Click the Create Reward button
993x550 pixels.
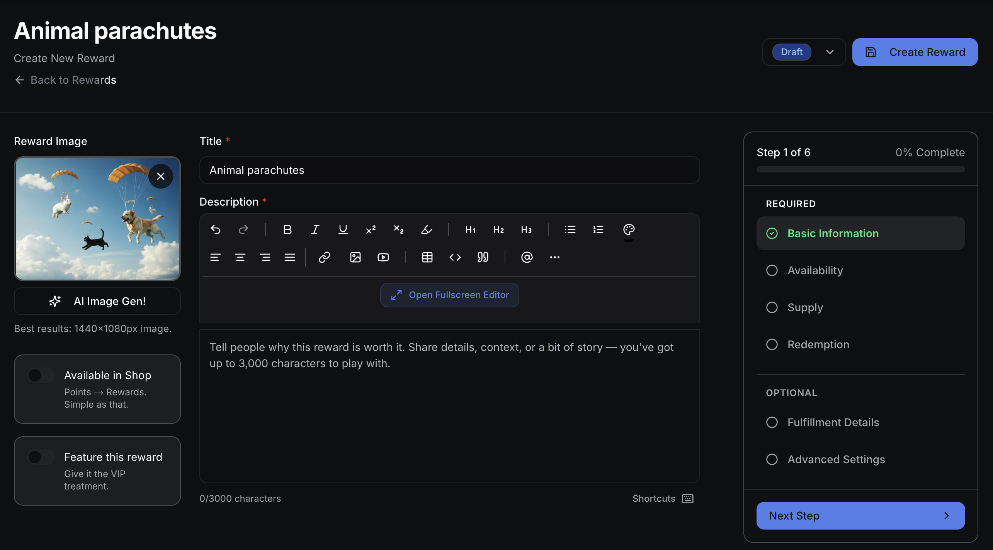point(915,52)
